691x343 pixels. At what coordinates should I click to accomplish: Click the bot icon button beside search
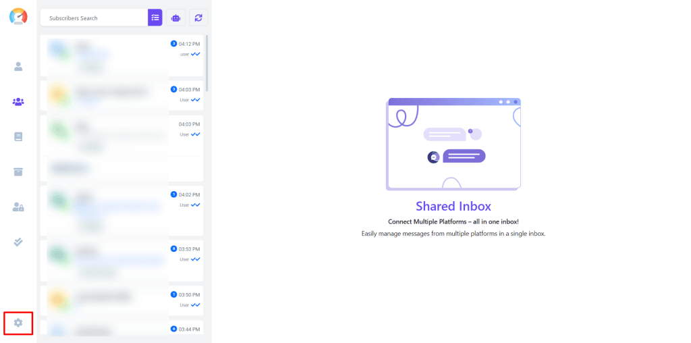click(x=176, y=18)
